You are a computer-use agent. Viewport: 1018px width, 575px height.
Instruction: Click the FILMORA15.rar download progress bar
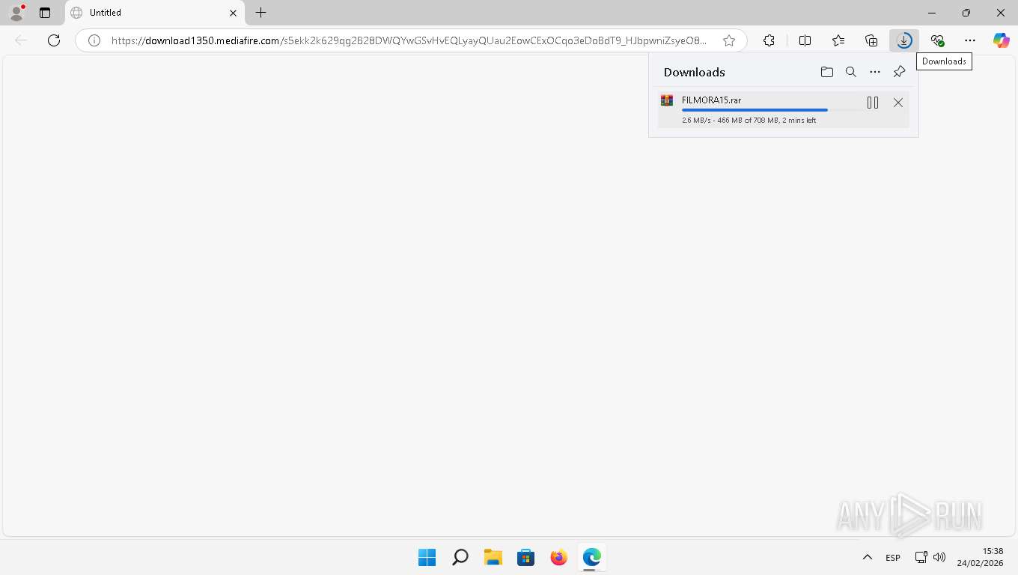769,110
